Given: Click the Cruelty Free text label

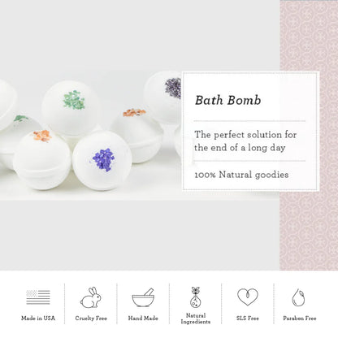Looking at the screenshot, I should coord(91,318).
